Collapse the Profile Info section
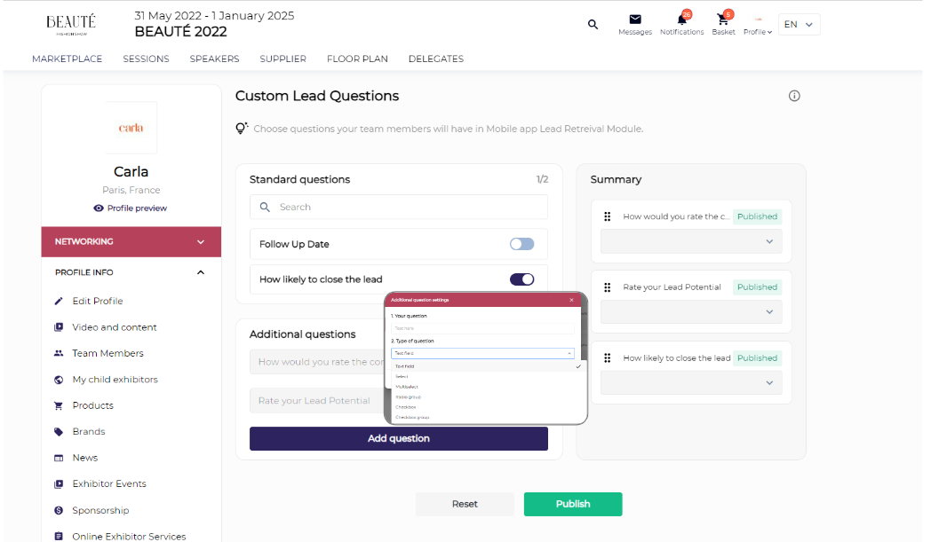Viewport: 931px width, 542px height. [201, 272]
